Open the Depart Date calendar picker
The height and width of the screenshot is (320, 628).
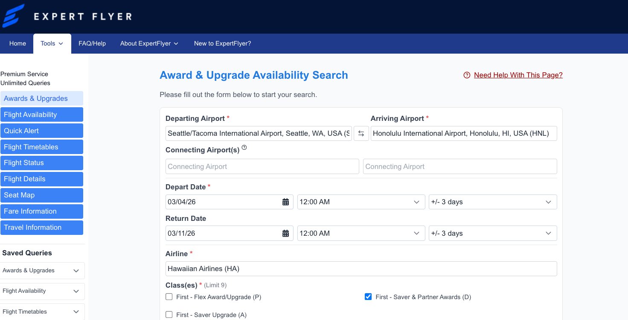[285, 202]
